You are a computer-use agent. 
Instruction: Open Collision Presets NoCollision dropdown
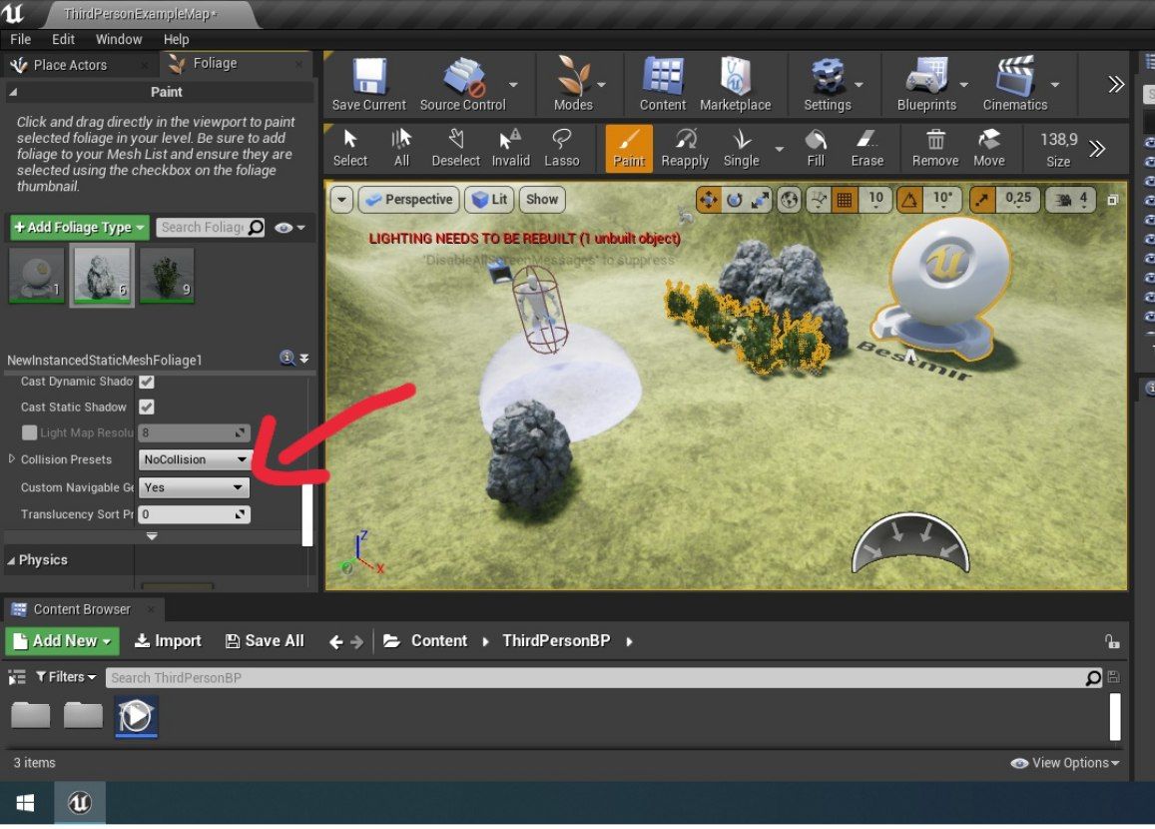(195, 459)
